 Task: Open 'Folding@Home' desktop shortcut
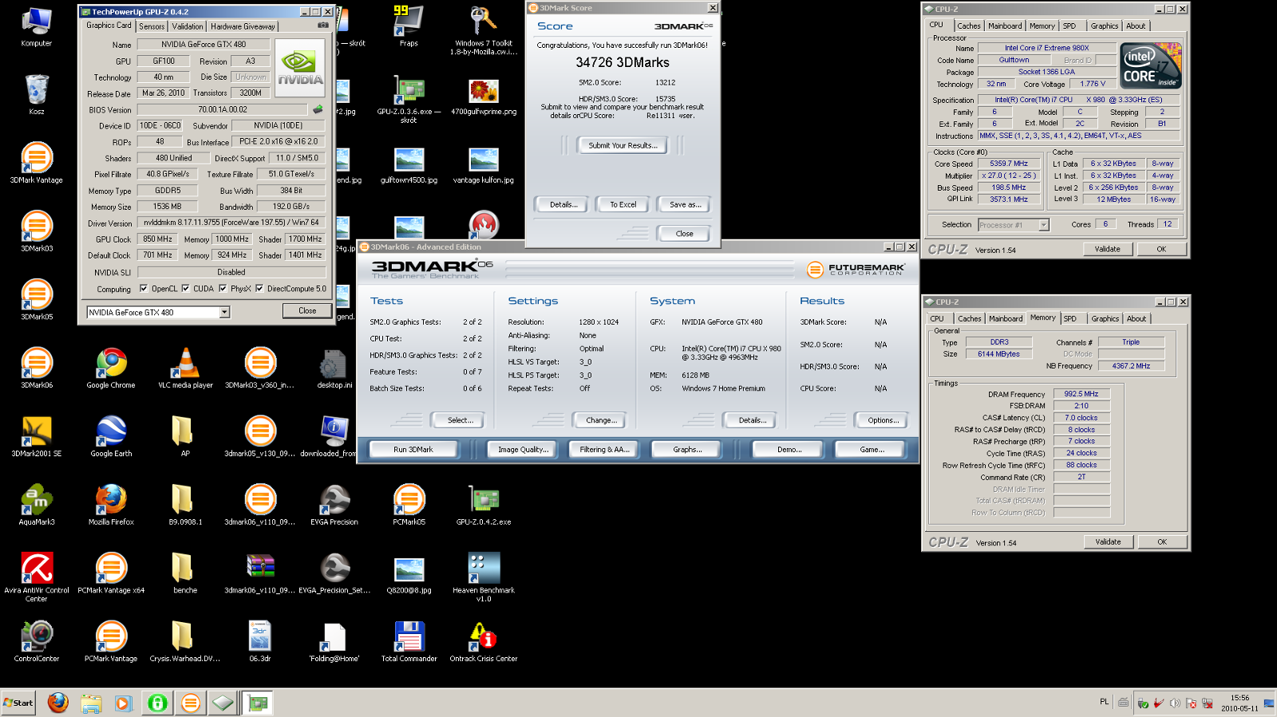334,641
